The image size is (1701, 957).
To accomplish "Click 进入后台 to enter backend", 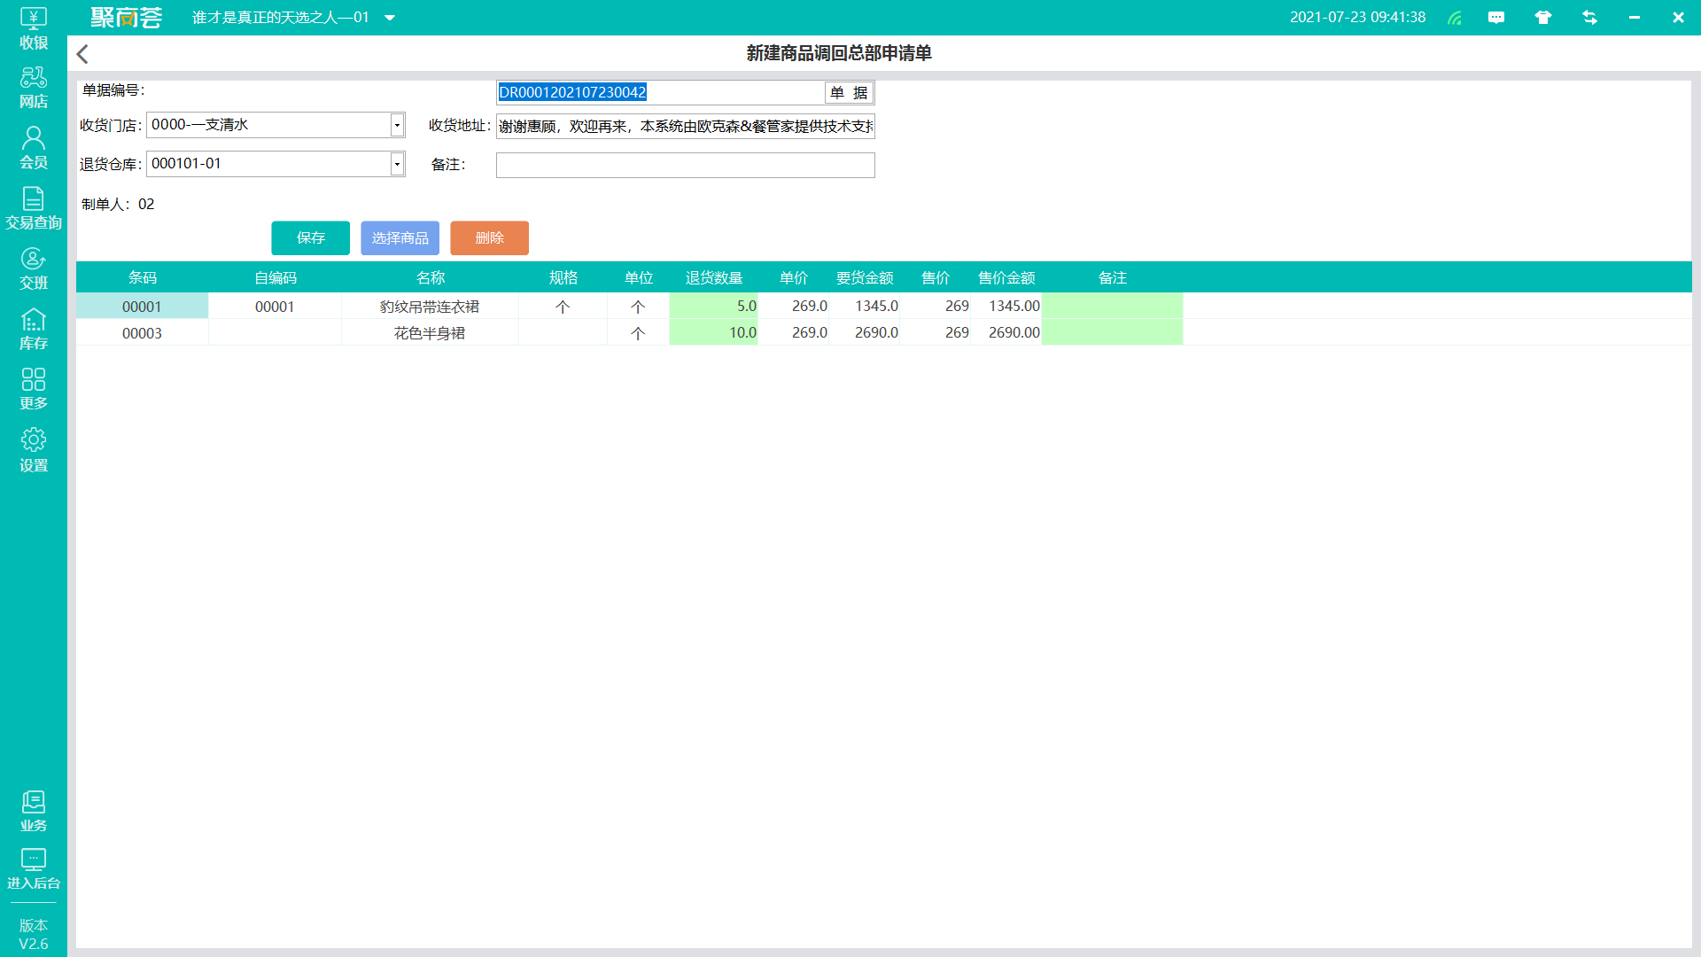I will (34, 869).
